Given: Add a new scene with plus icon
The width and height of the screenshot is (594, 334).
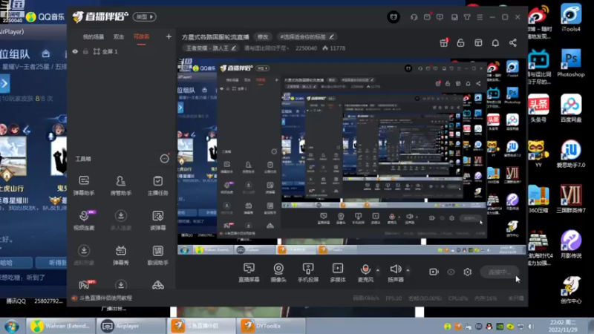Looking at the screenshot, I should coord(169,36).
